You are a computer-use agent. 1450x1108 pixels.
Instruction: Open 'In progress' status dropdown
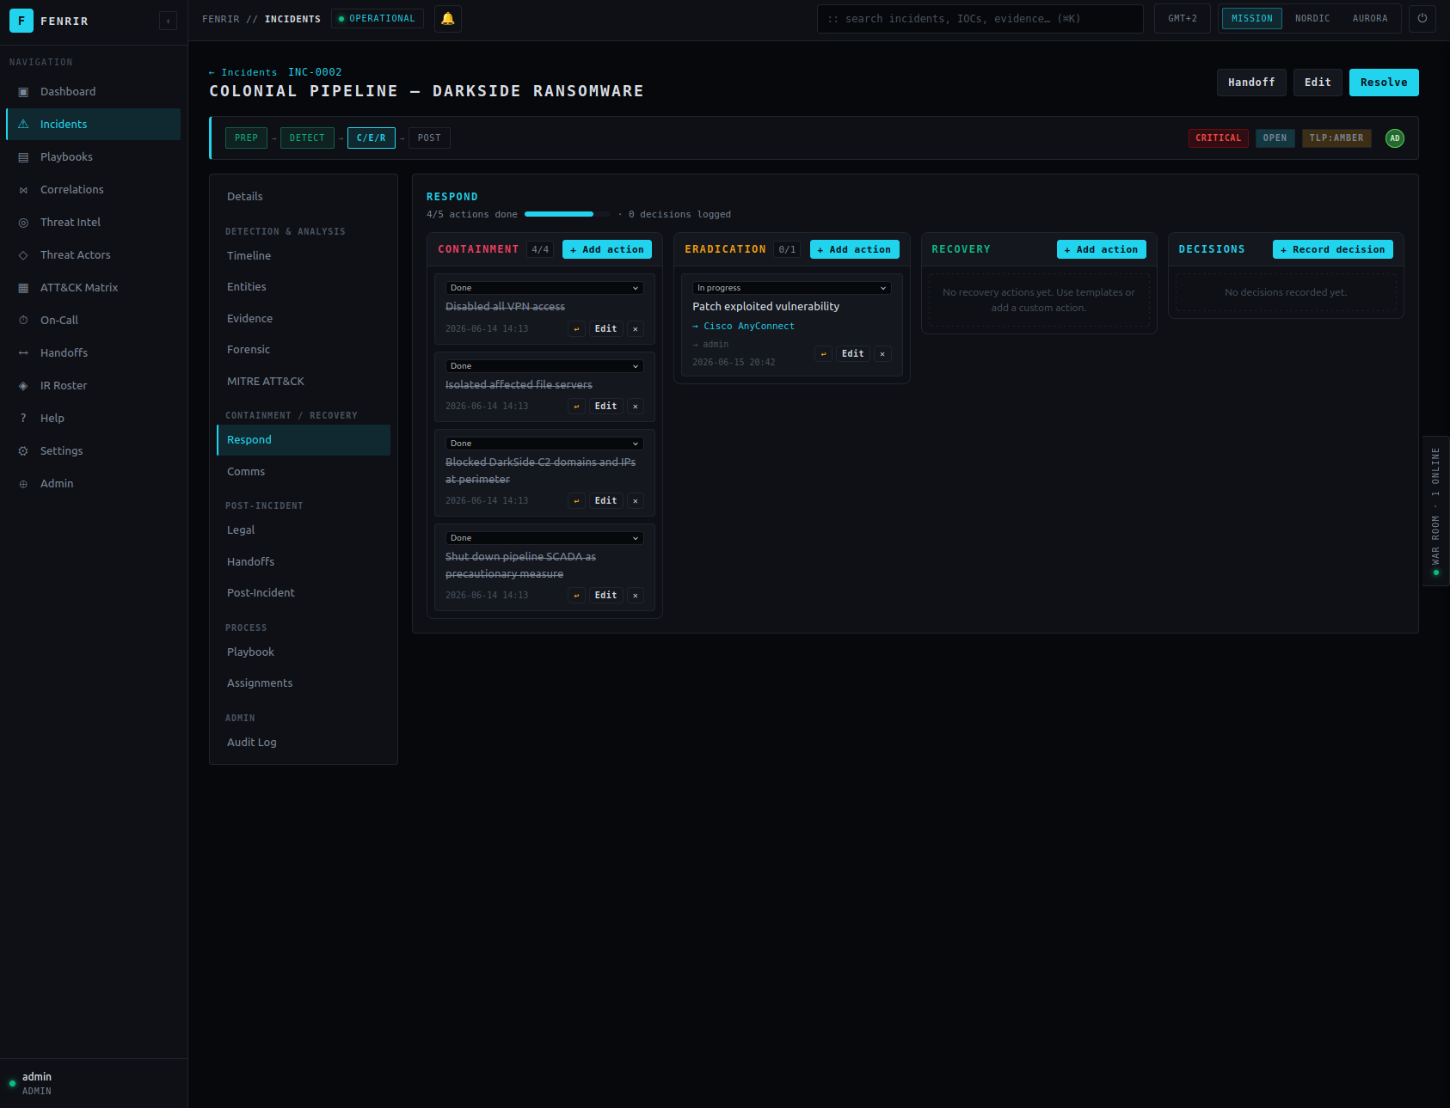click(791, 288)
